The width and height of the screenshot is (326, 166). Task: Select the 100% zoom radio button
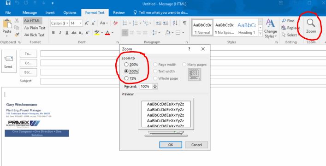pos(126,71)
